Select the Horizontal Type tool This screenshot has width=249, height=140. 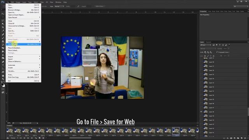point(3,65)
